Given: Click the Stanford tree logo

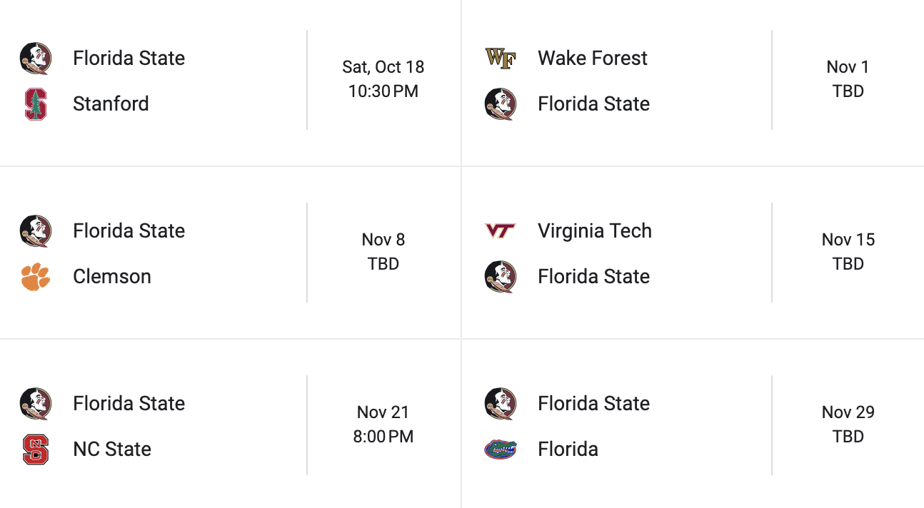Looking at the screenshot, I should click(x=35, y=104).
